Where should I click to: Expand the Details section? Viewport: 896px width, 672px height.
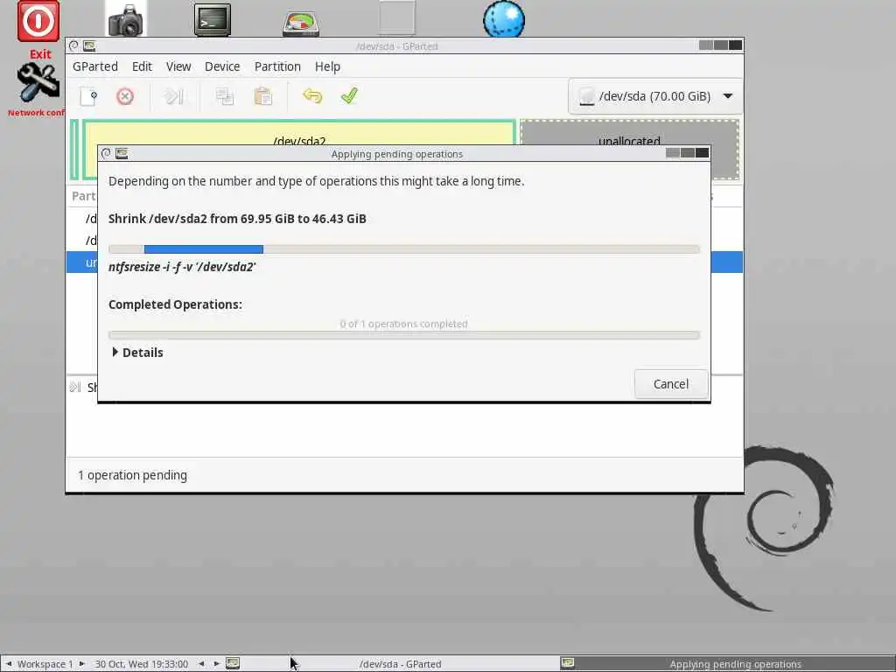[137, 353]
